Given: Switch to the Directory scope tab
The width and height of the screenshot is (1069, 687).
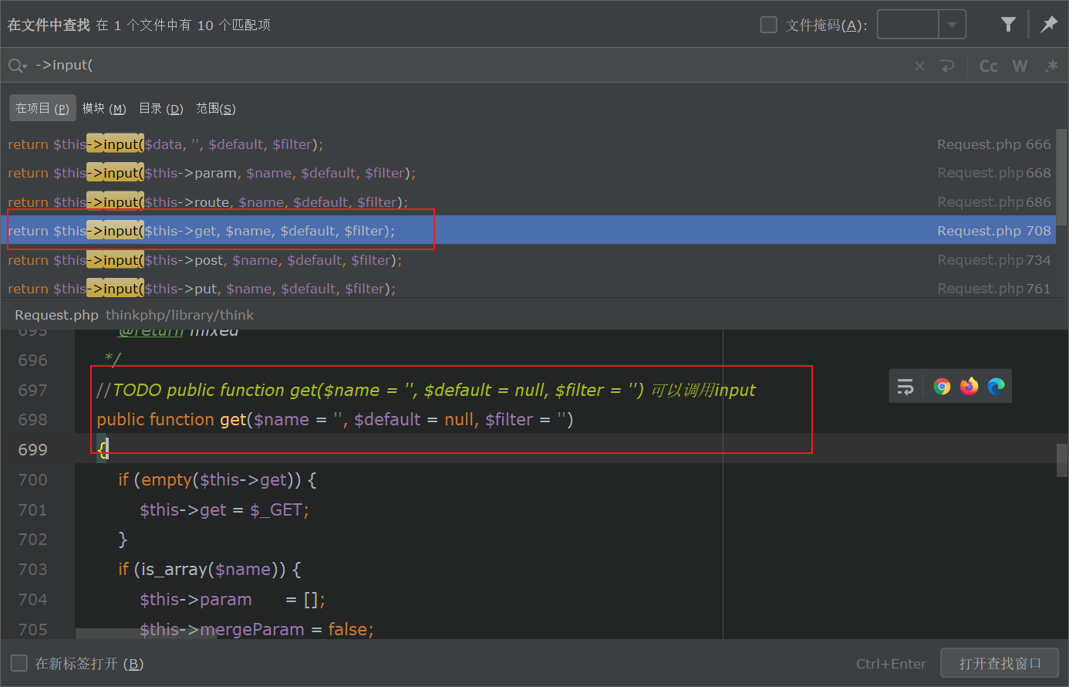Looking at the screenshot, I should point(160,109).
